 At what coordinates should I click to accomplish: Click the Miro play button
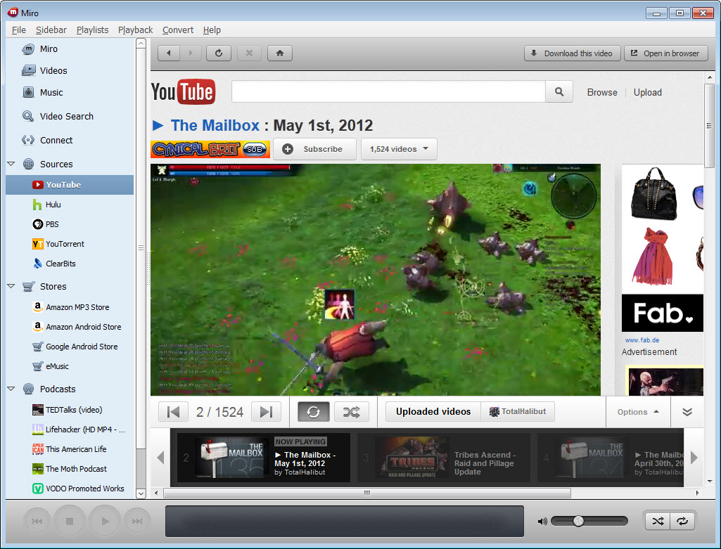(105, 521)
